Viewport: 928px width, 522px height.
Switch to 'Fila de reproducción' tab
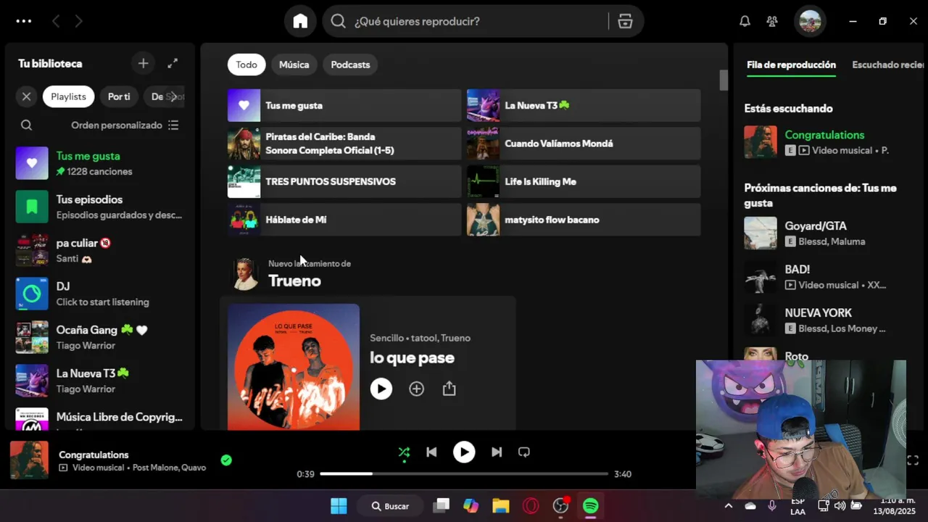[x=791, y=65]
